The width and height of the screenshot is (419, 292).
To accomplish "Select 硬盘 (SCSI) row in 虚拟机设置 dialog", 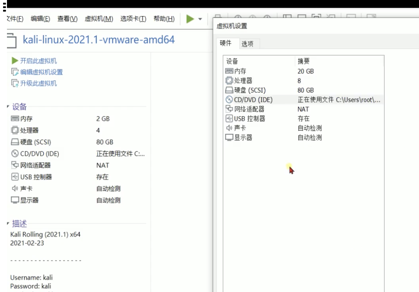I will 303,90.
